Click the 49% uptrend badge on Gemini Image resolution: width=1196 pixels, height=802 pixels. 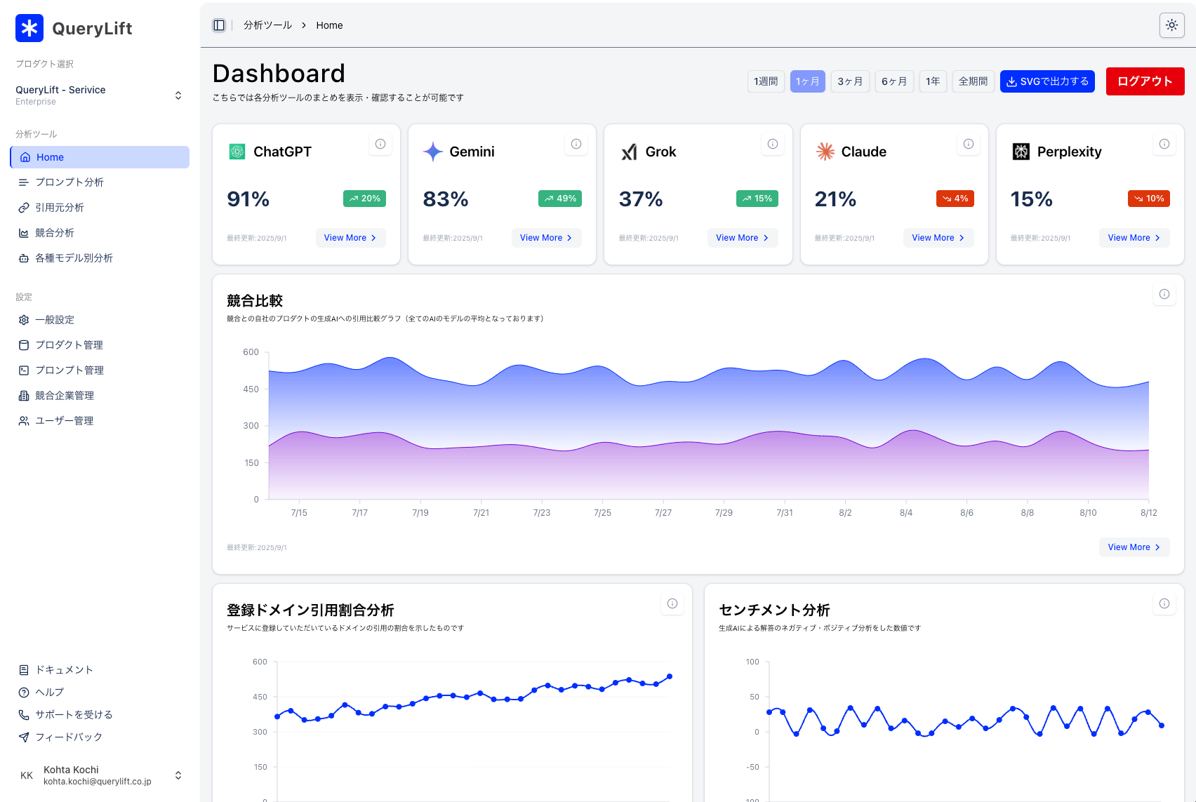pyautogui.click(x=560, y=199)
